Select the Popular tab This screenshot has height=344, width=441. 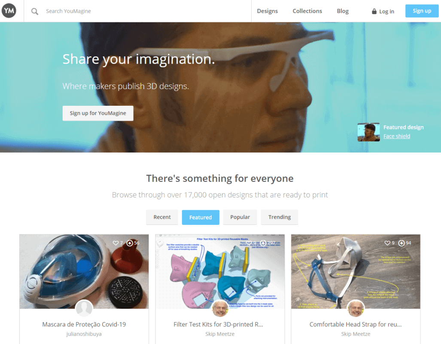(x=240, y=217)
